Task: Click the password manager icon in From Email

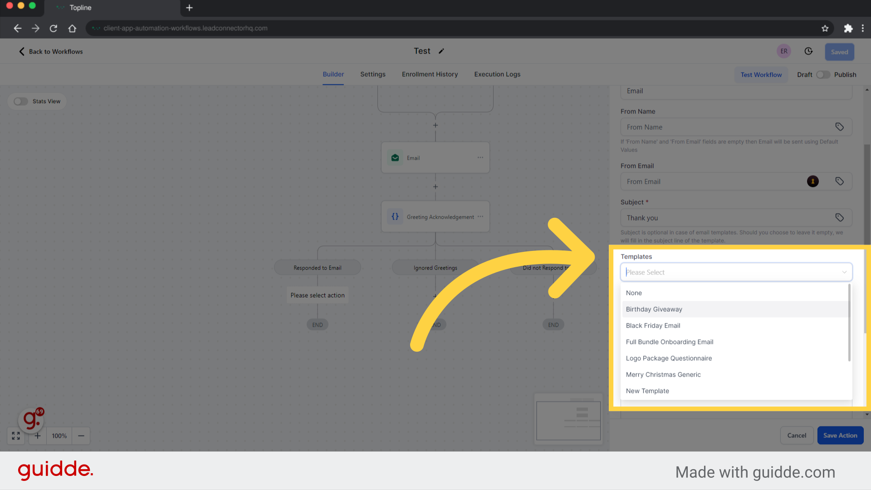Action: [813, 181]
